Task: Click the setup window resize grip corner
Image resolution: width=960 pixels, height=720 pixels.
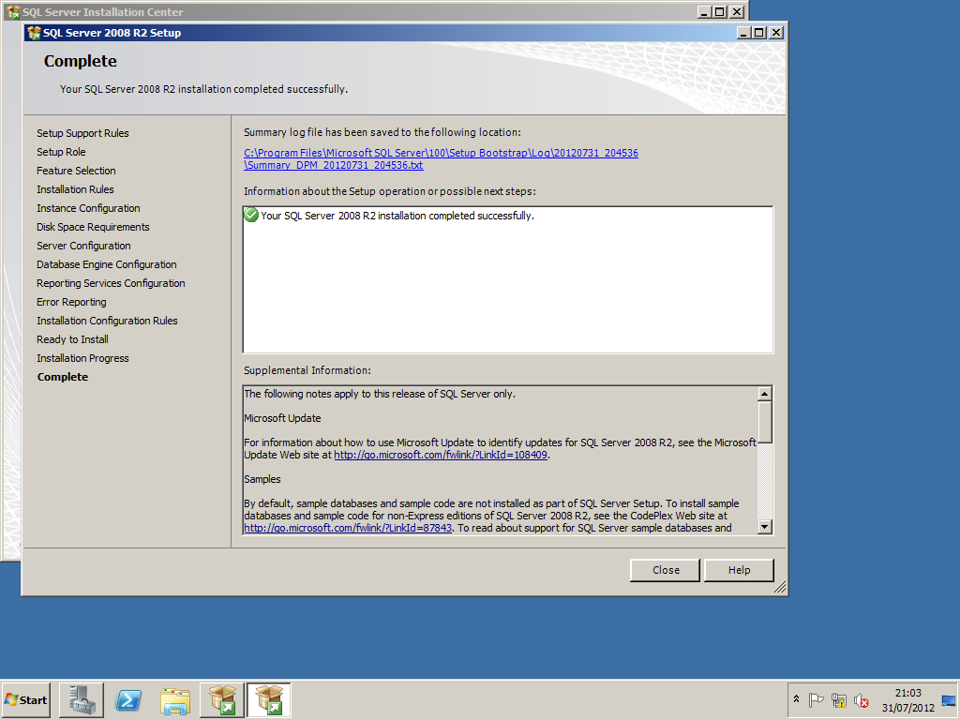Action: pyautogui.click(x=779, y=588)
